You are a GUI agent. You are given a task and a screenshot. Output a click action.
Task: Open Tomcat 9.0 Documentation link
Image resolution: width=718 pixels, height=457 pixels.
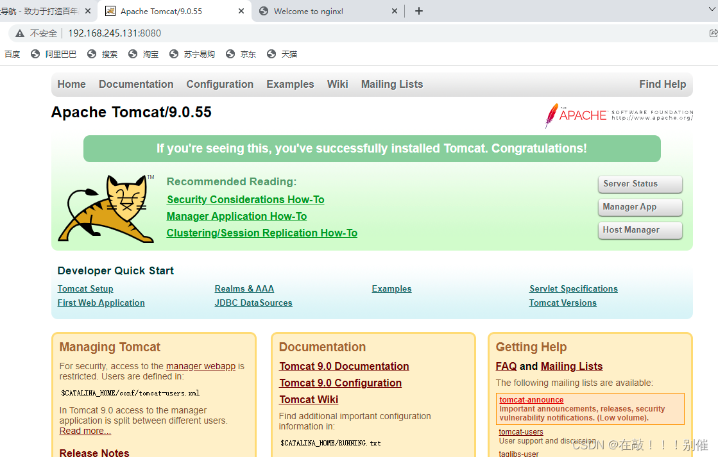coord(345,367)
